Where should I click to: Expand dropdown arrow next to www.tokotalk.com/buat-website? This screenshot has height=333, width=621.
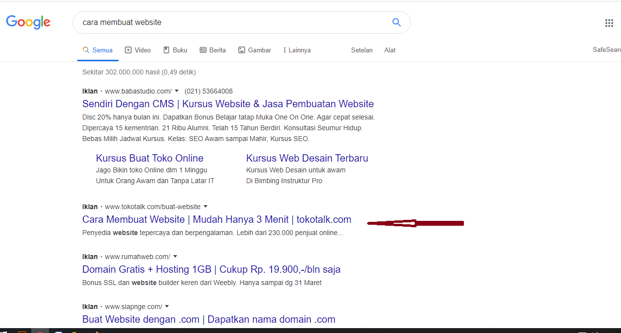206,207
